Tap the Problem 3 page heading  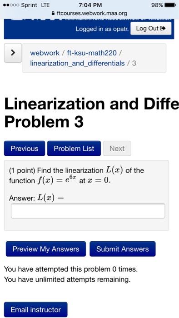click(44, 122)
